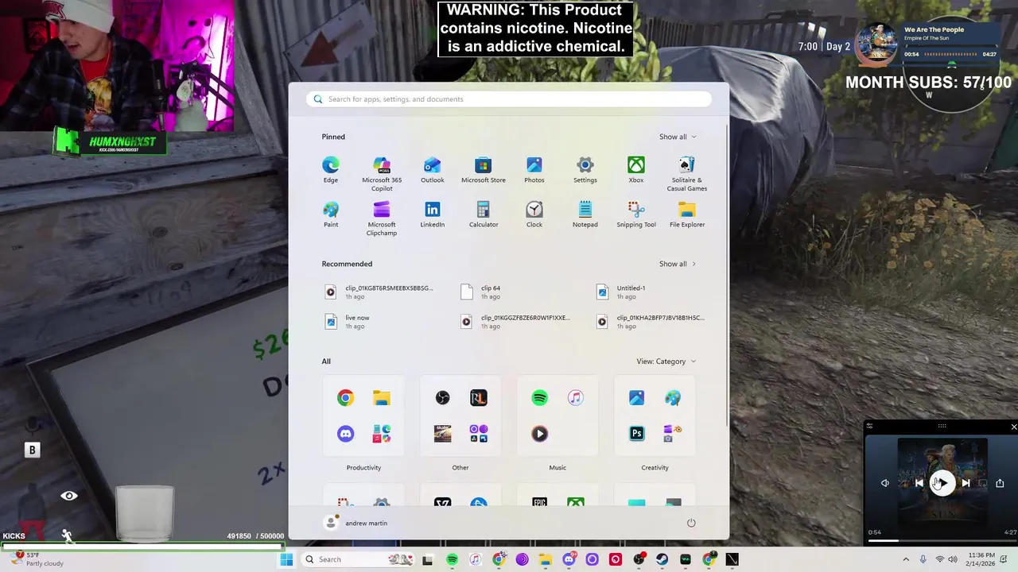Open the LinkedIn pinned app
Viewport: 1018px width, 572px height.
click(432, 214)
